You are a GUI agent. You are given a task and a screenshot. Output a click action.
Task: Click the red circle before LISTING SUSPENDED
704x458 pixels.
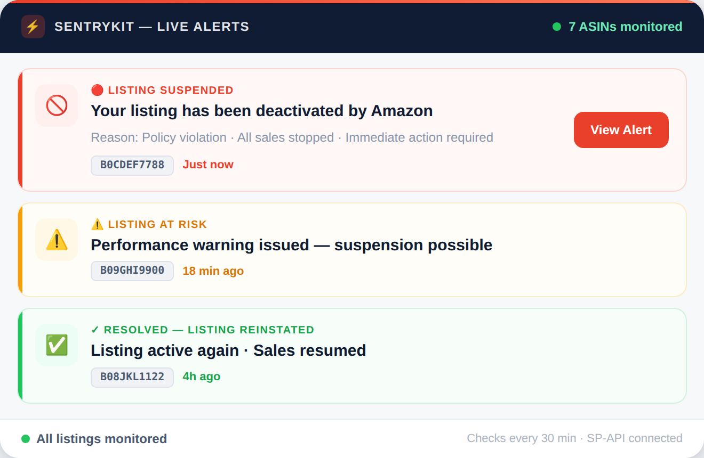click(97, 90)
